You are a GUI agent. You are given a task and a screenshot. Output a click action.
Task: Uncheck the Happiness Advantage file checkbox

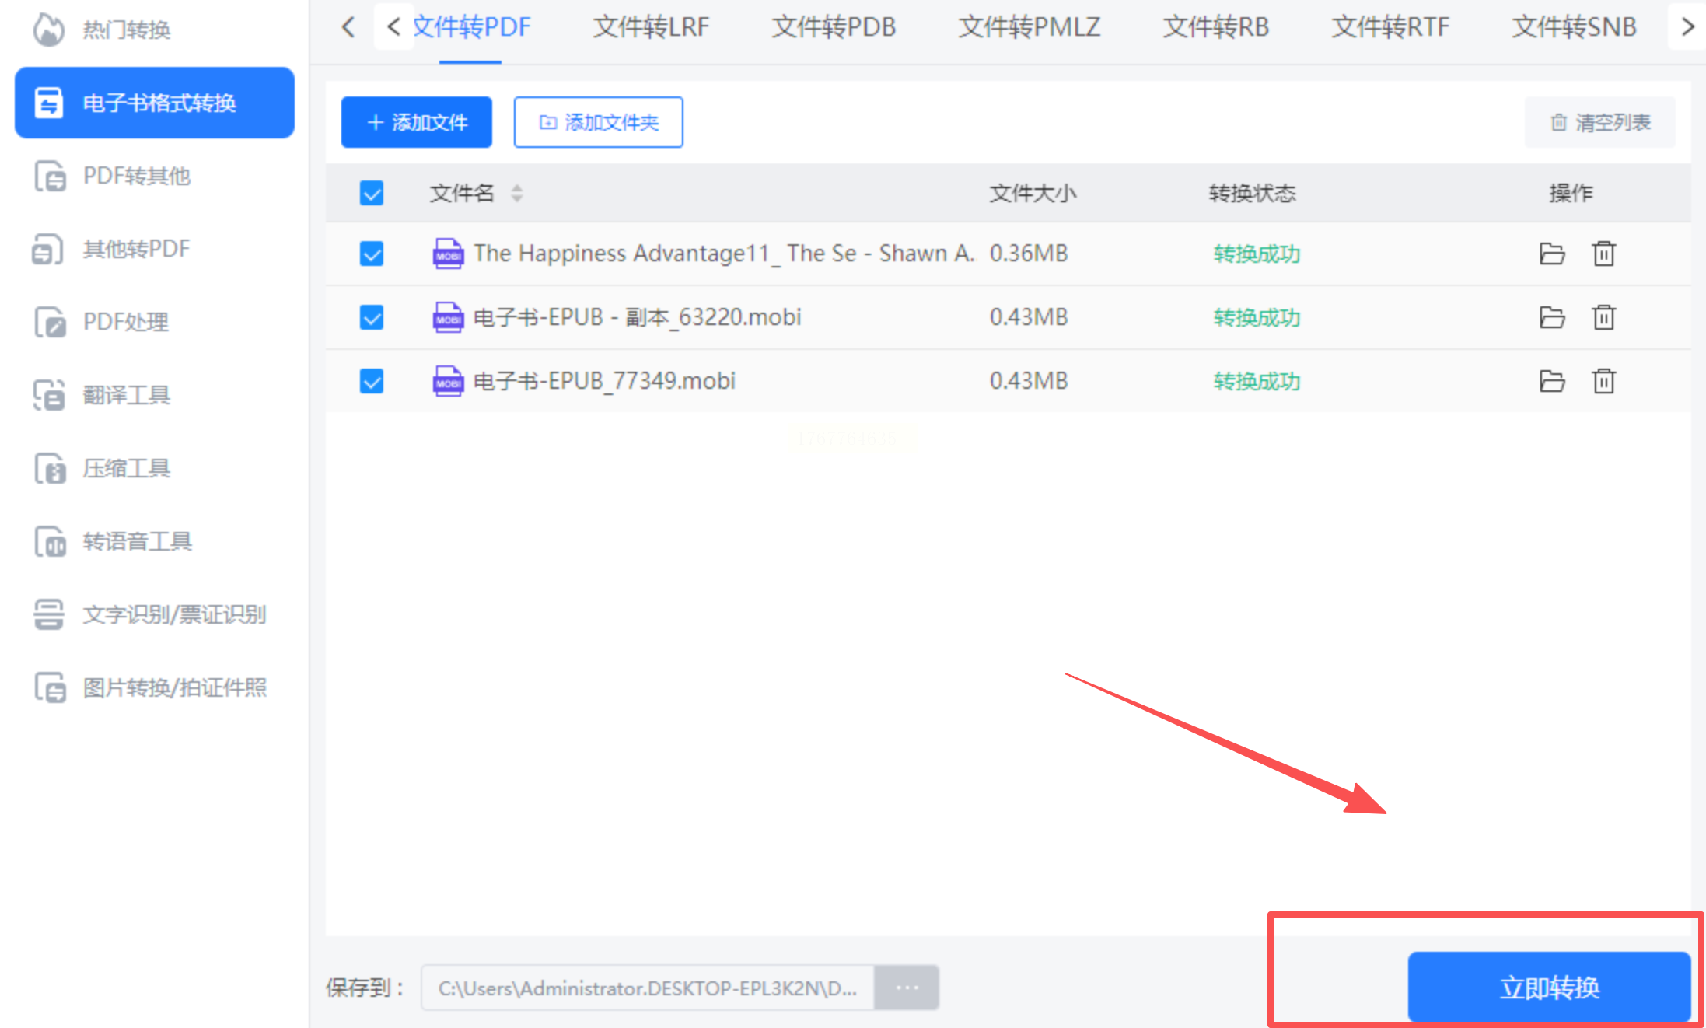click(x=372, y=254)
